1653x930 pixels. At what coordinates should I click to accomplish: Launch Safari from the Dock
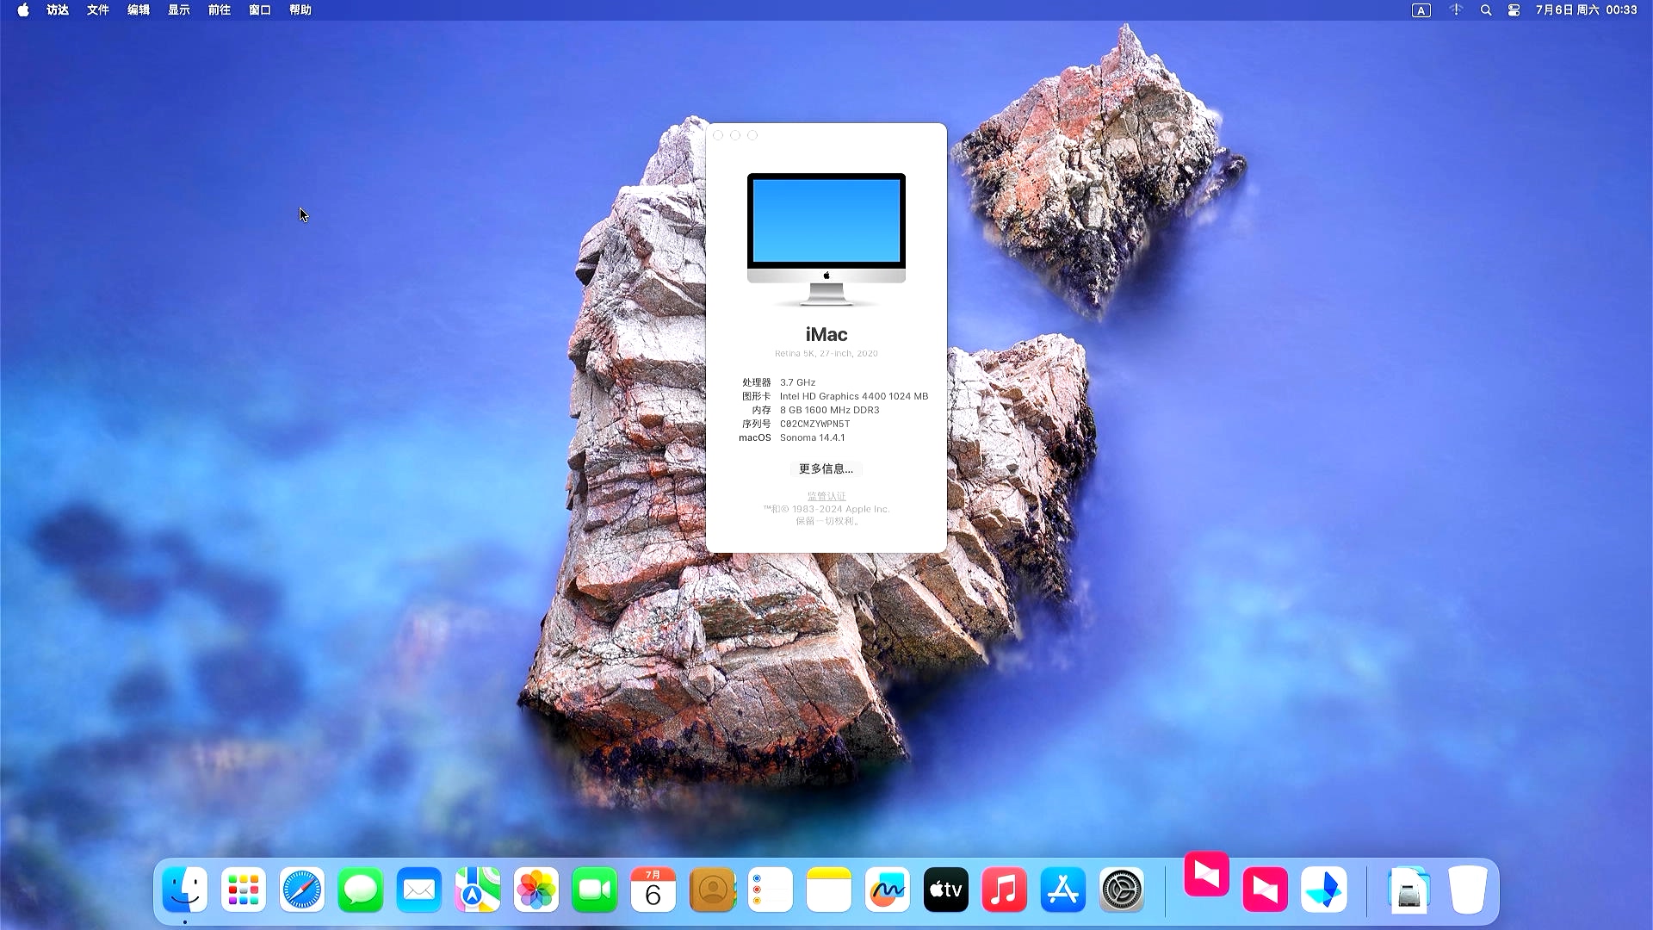pyautogui.click(x=302, y=890)
